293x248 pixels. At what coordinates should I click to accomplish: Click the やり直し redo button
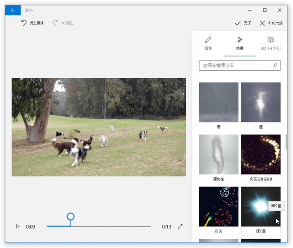(63, 23)
